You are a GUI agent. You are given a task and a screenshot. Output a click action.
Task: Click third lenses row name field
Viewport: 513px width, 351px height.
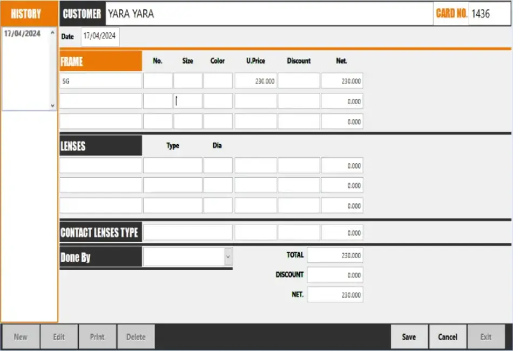coord(101,206)
